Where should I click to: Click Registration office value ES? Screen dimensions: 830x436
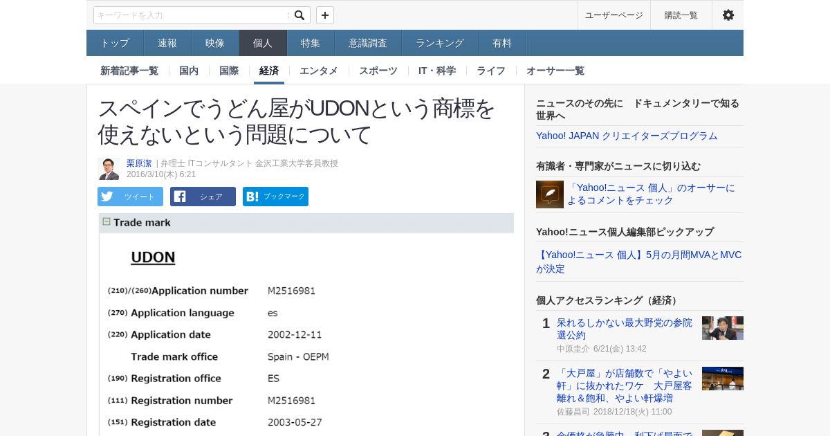[x=273, y=379]
